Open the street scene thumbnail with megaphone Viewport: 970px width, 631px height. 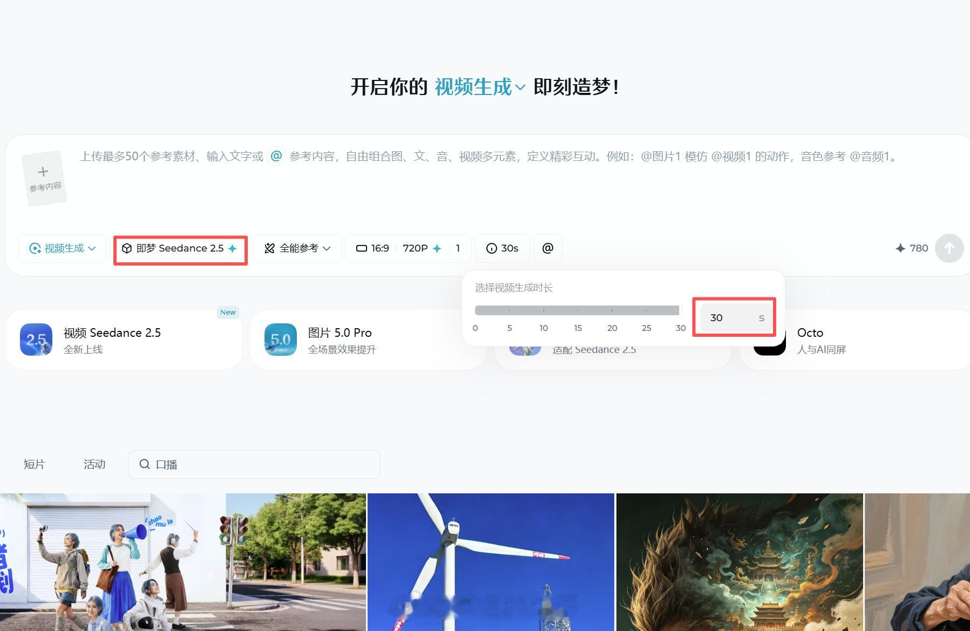[183, 562]
